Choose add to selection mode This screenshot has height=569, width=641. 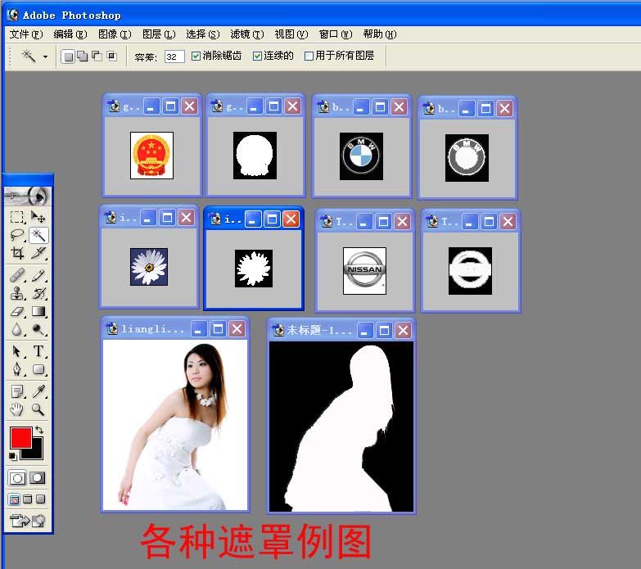(x=83, y=56)
